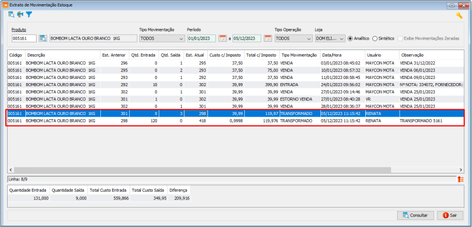Click the Quantidade Entrada value 131,000
This screenshot has height=227, width=472.
[x=29, y=199]
